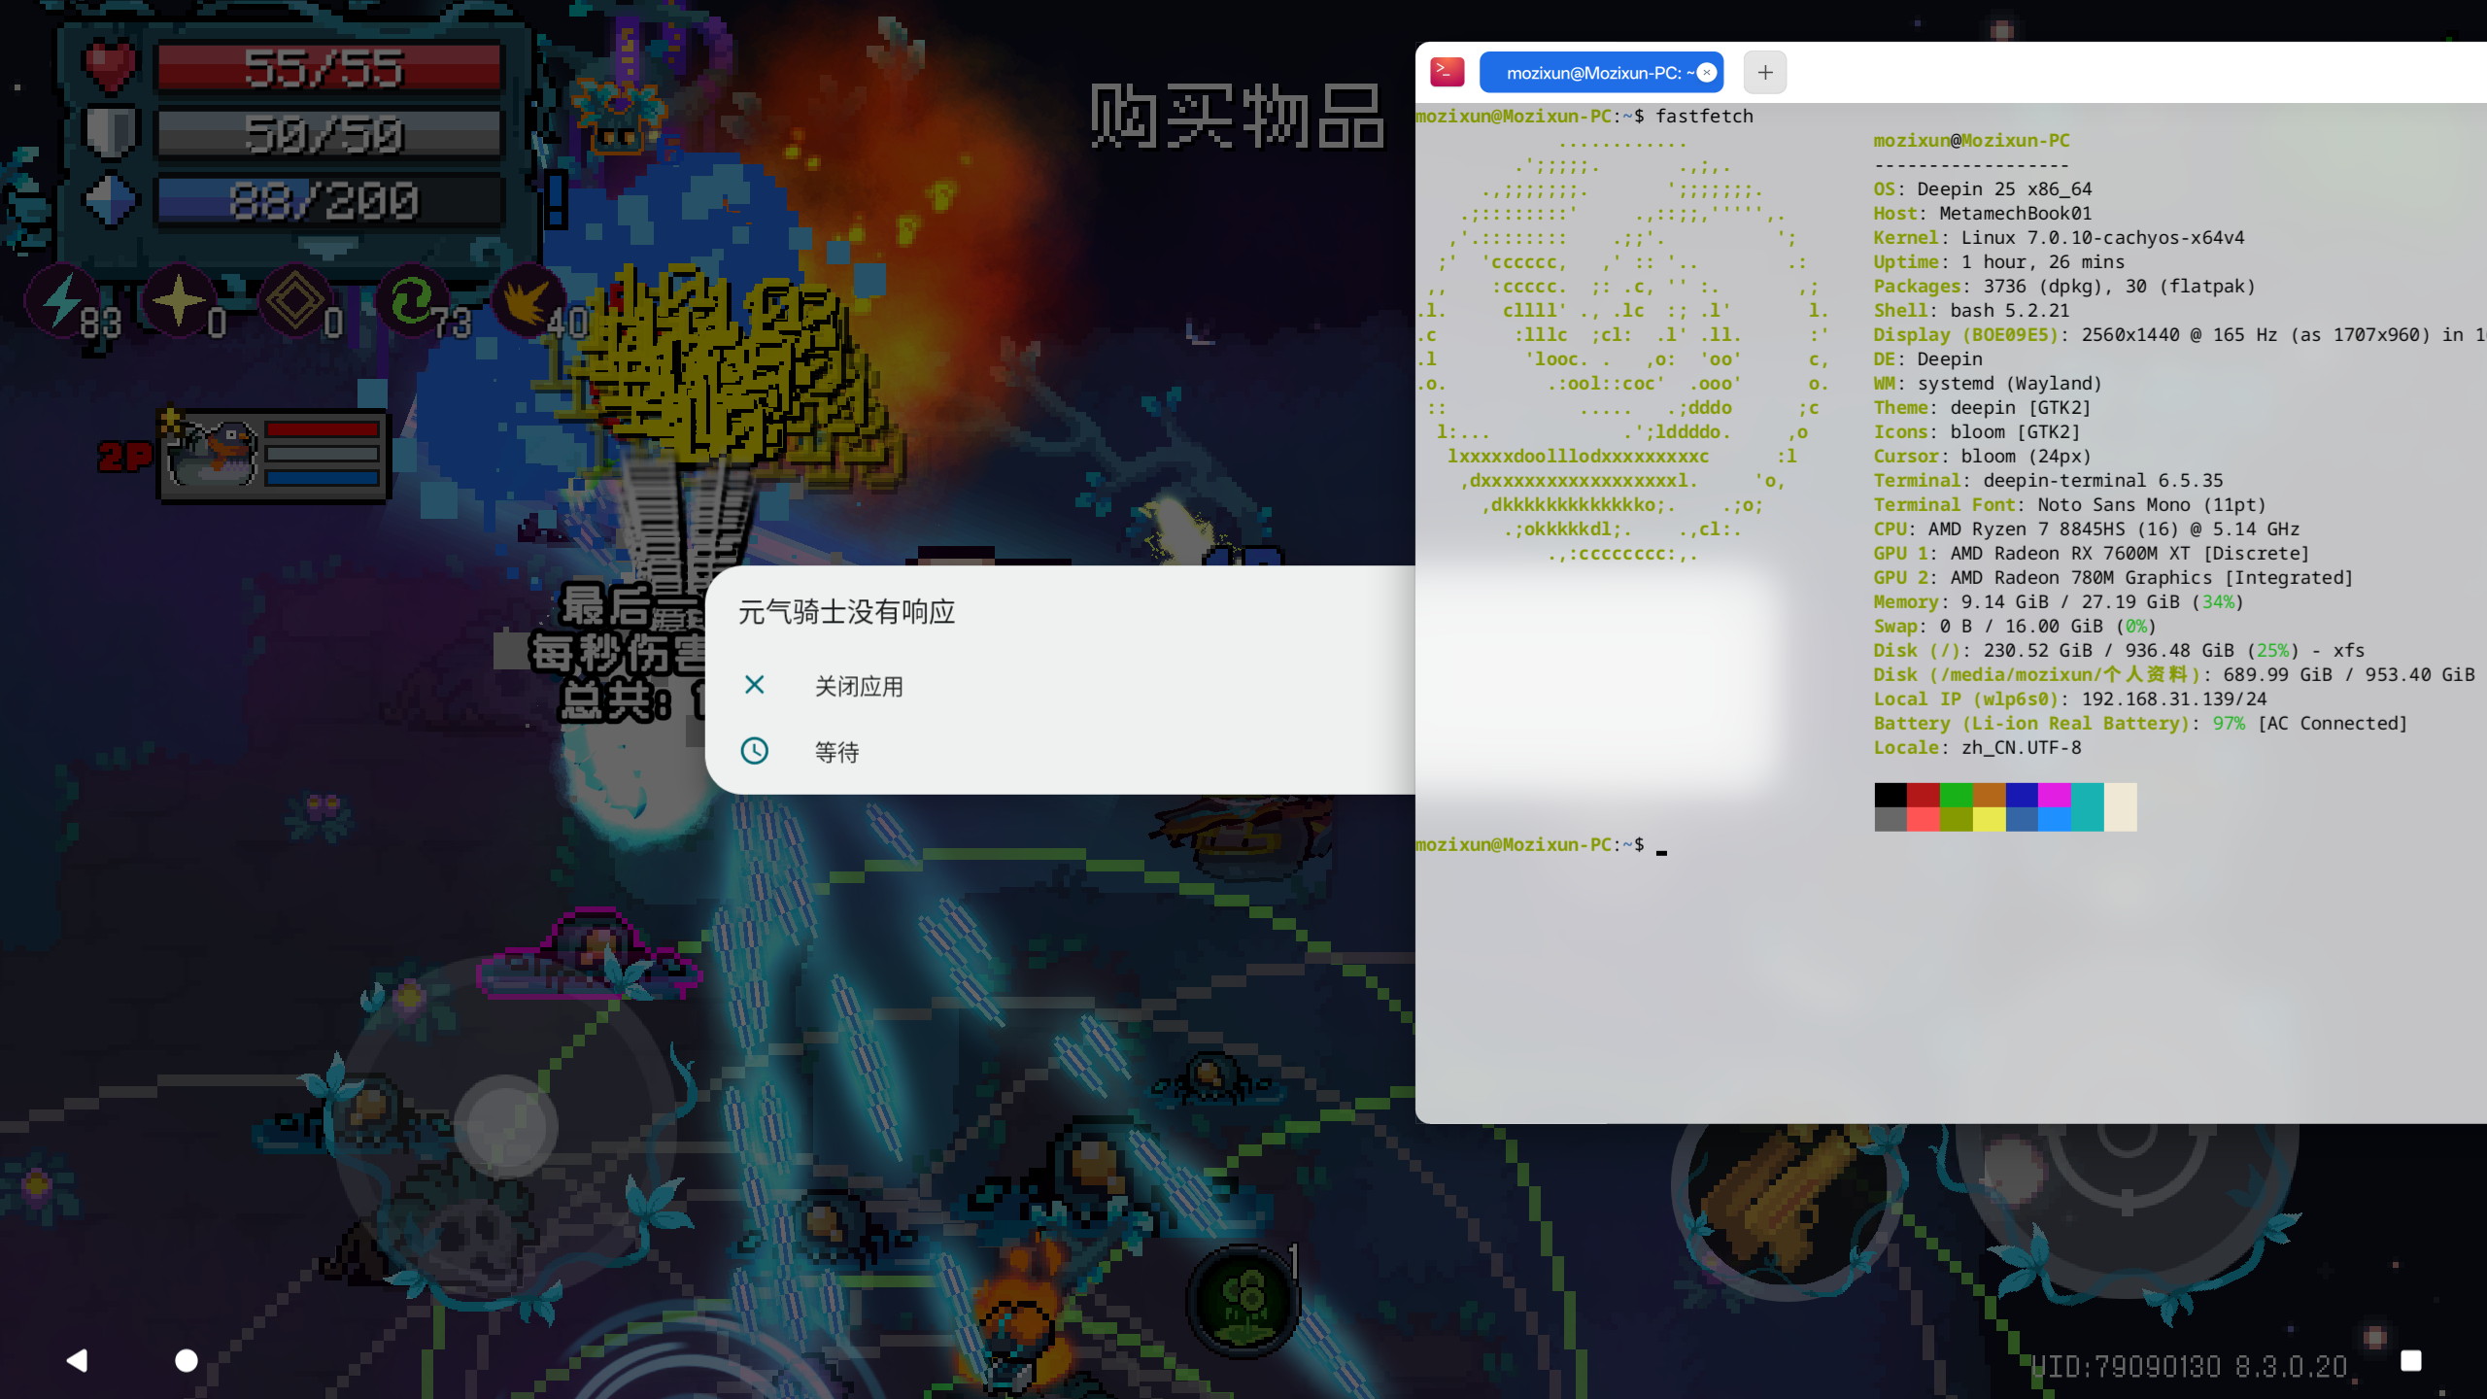Tap the diamond rune buff icon

pyautogui.click(x=296, y=301)
